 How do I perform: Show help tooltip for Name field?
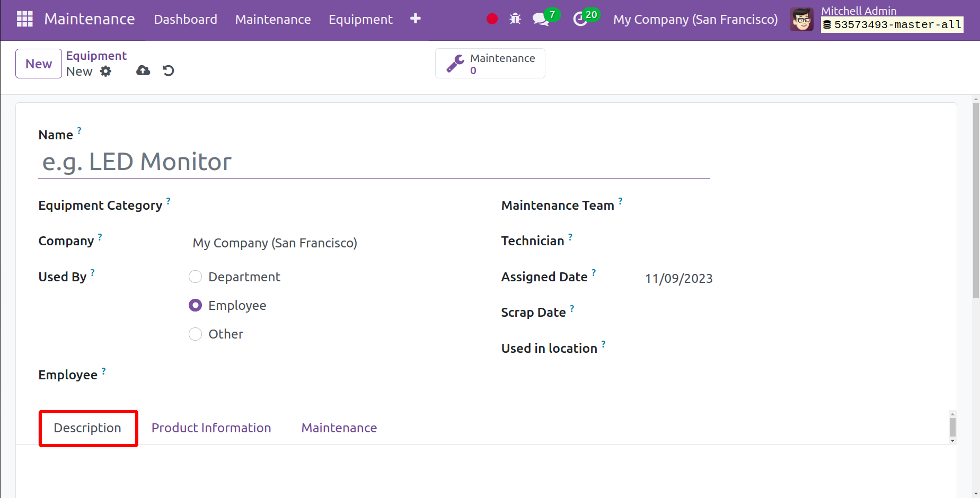[x=80, y=130]
